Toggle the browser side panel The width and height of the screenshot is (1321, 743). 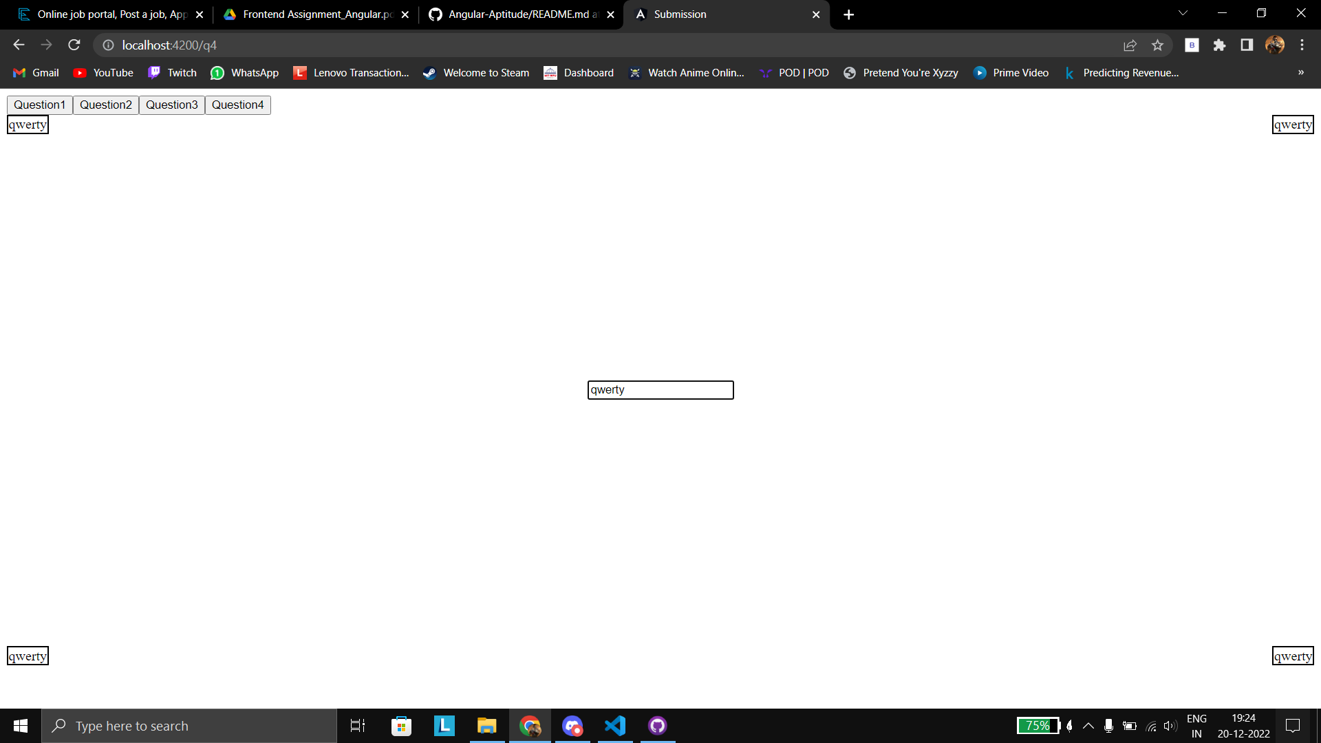click(1246, 45)
